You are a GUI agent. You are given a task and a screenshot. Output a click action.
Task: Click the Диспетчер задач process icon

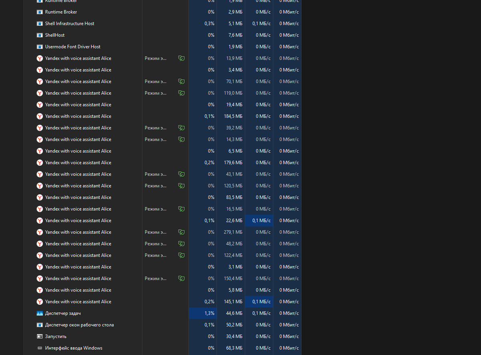40,313
